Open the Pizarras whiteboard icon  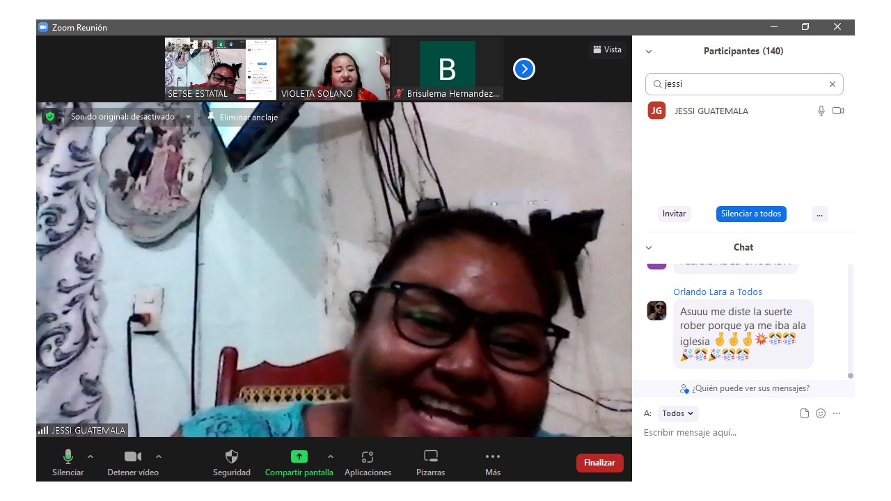click(431, 456)
